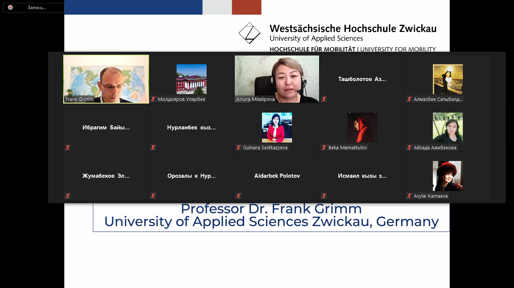The height and width of the screenshot is (288, 514).
Task: Click the 'Алмазбек Сатыбалд...' name label
Action: pos(438,99)
